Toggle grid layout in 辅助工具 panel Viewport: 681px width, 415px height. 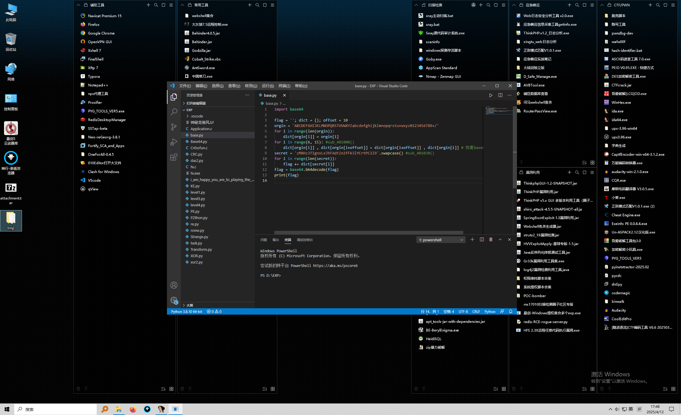point(171,389)
